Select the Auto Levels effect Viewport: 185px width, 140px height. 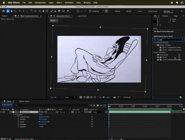click(164, 55)
